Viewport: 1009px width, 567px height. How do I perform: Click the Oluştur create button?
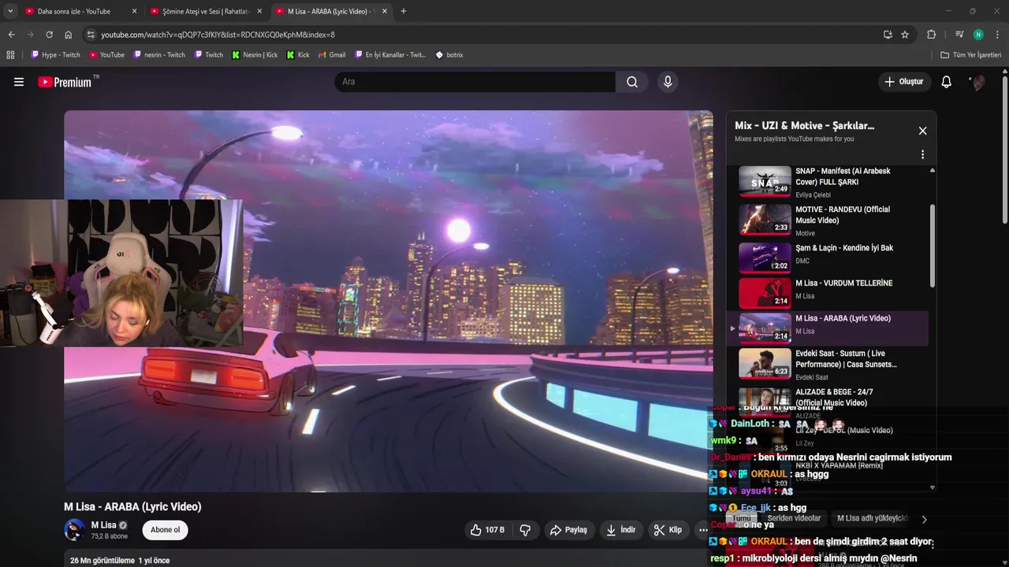[904, 82]
